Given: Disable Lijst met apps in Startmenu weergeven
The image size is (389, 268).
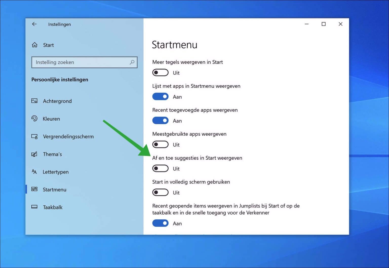Looking at the screenshot, I should click(160, 97).
